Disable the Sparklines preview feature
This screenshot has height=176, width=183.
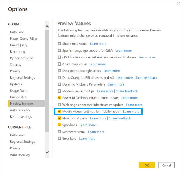click(60, 125)
